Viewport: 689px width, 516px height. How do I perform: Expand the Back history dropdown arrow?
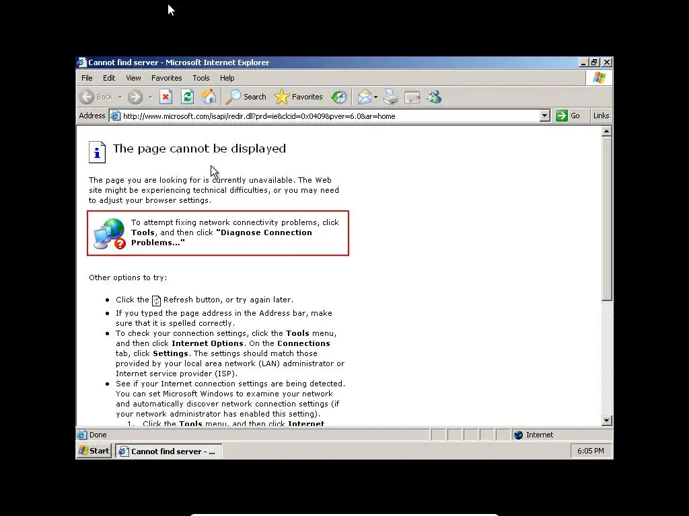pyautogui.click(x=120, y=97)
